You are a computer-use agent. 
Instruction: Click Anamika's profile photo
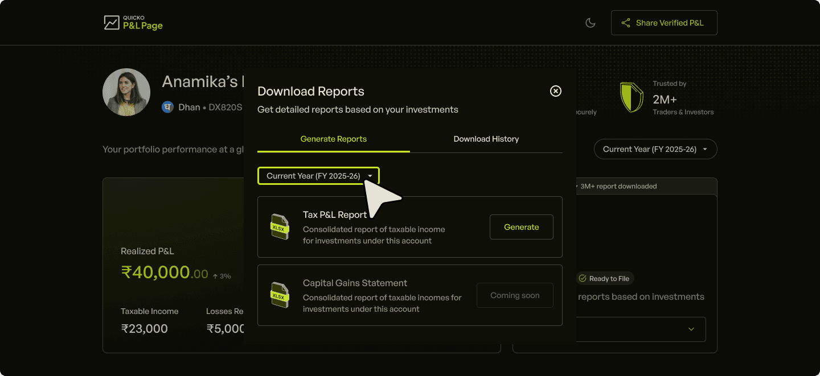point(126,92)
